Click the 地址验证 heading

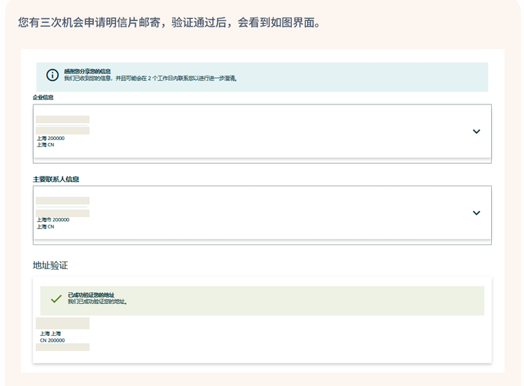pos(50,266)
